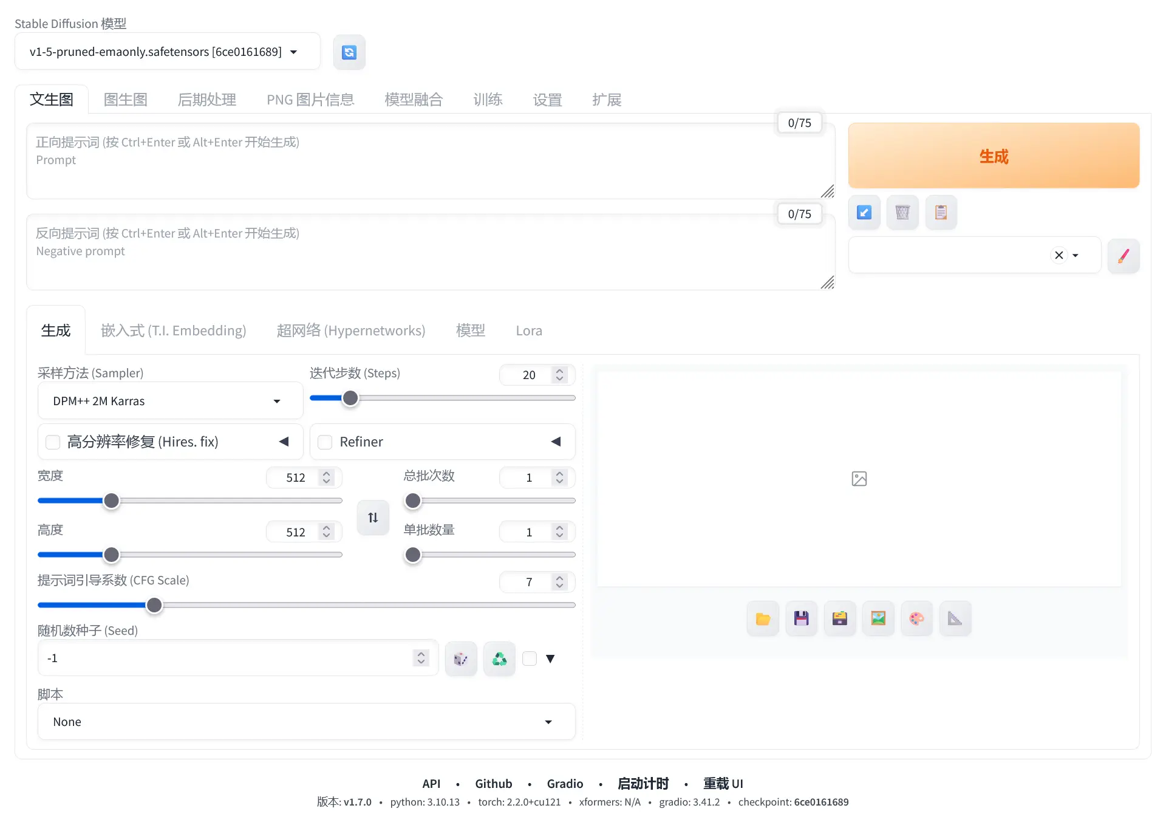Open the Sampler method dropdown
The width and height of the screenshot is (1166, 828).
pyautogui.click(x=171, y=401)
